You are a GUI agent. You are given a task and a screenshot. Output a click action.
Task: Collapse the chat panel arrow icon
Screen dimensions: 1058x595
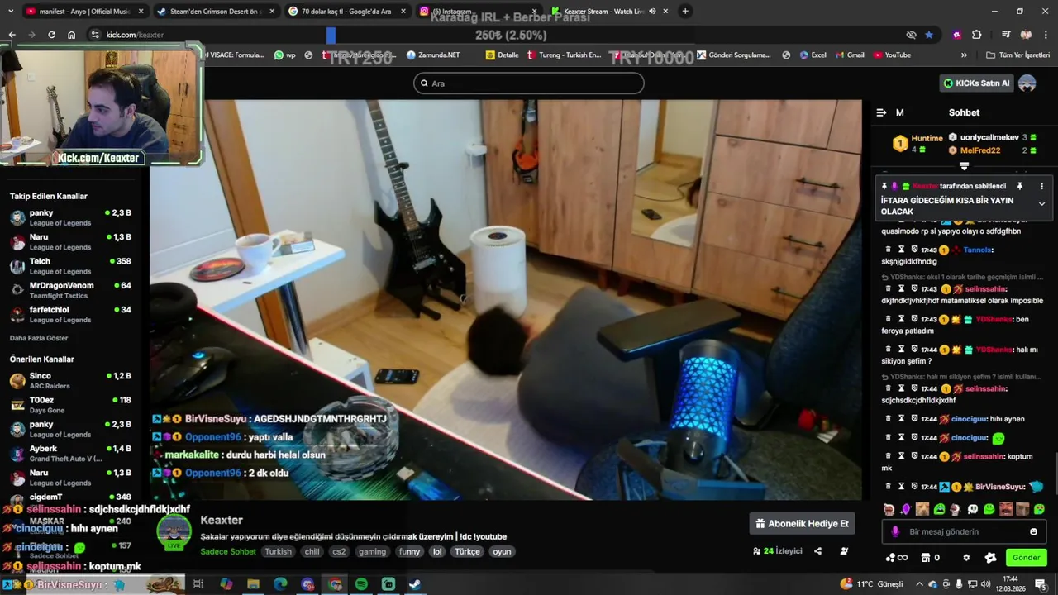click(x=881, y=112)
